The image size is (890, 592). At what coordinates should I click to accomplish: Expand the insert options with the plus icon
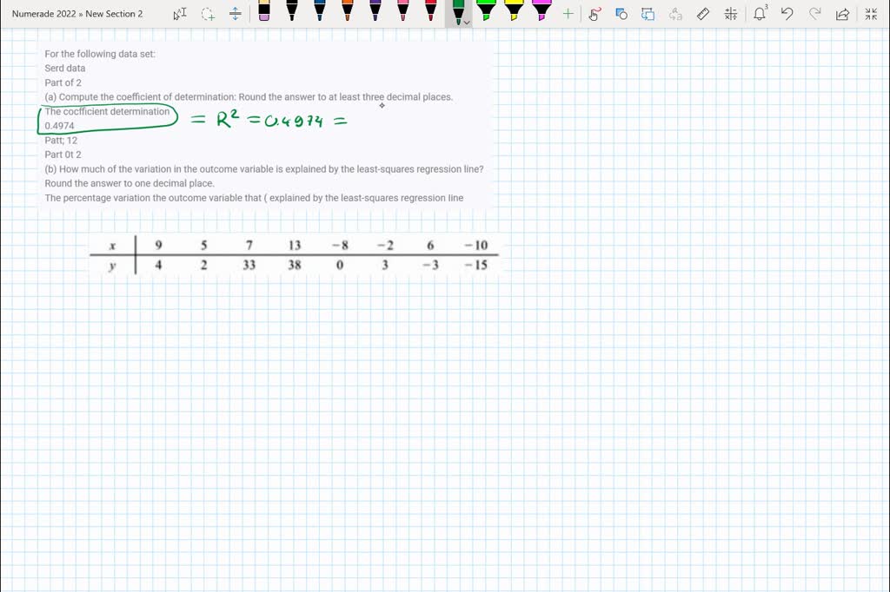pos(568,14)
